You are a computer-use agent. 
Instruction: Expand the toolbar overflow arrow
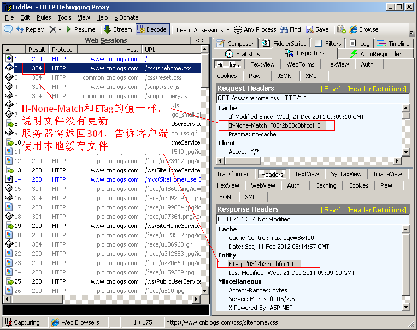point(411,33)
